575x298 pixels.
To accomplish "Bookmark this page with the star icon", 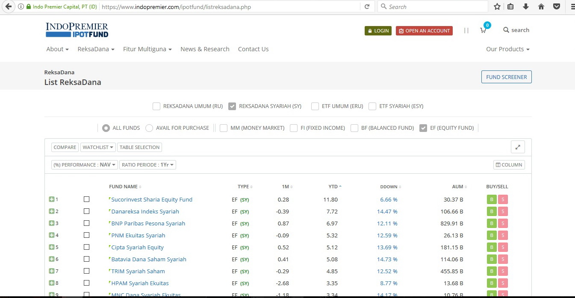I will [497, 6].
